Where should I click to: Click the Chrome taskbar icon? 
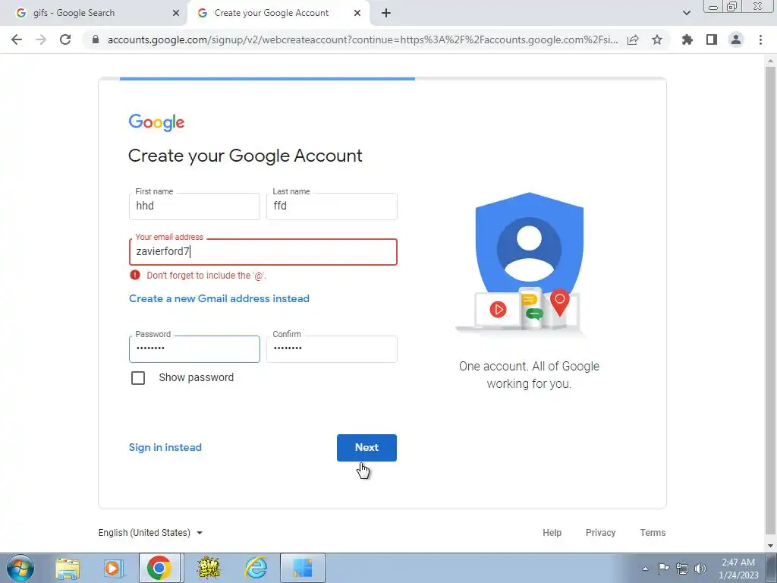click(159, 568)
